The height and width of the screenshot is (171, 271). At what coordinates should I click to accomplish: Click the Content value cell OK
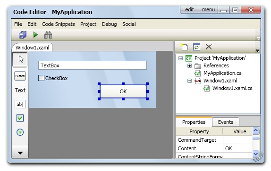pyautogui.click(x=237, y=148)
